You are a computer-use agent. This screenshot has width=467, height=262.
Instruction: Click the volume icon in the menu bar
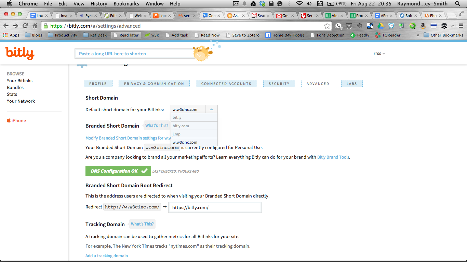tap(309, 4)
